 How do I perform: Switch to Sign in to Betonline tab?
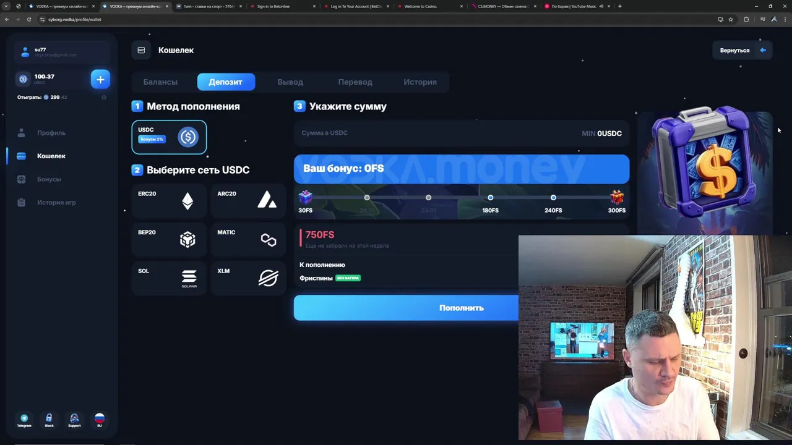(282, 6)
